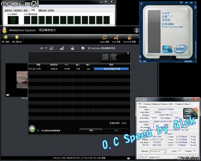Choose the Sony 裝置 output icon
This screenshot has height=161, width=201.
click(x=116, y=38)
